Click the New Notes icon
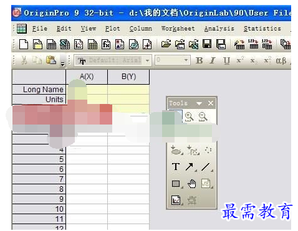The width and height of the screenshot is (298, 231). (133, 44)
